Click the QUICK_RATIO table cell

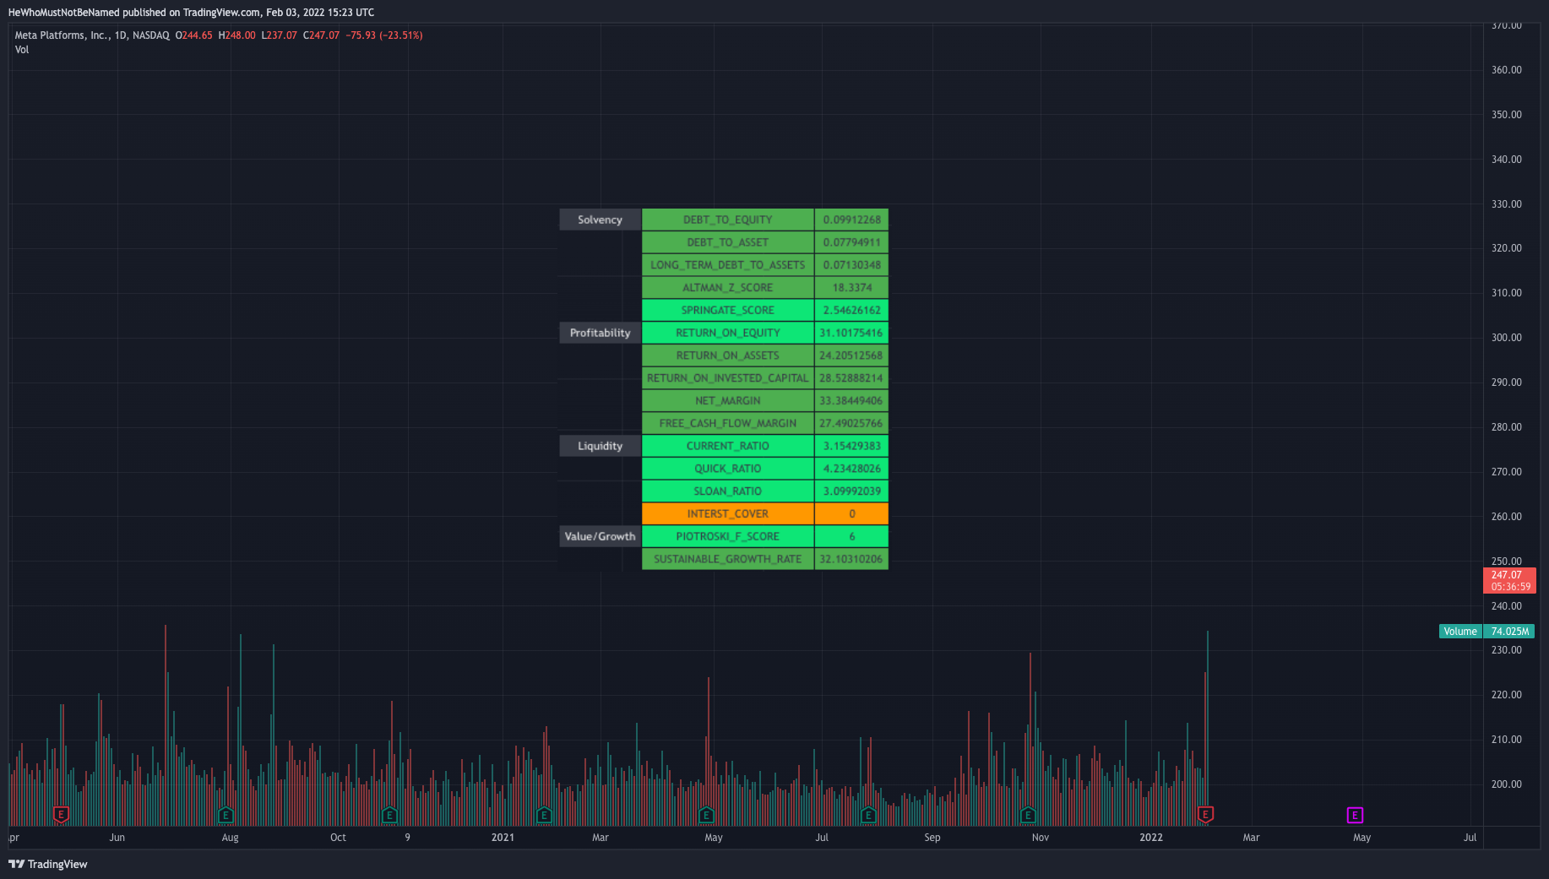[728, 469]
